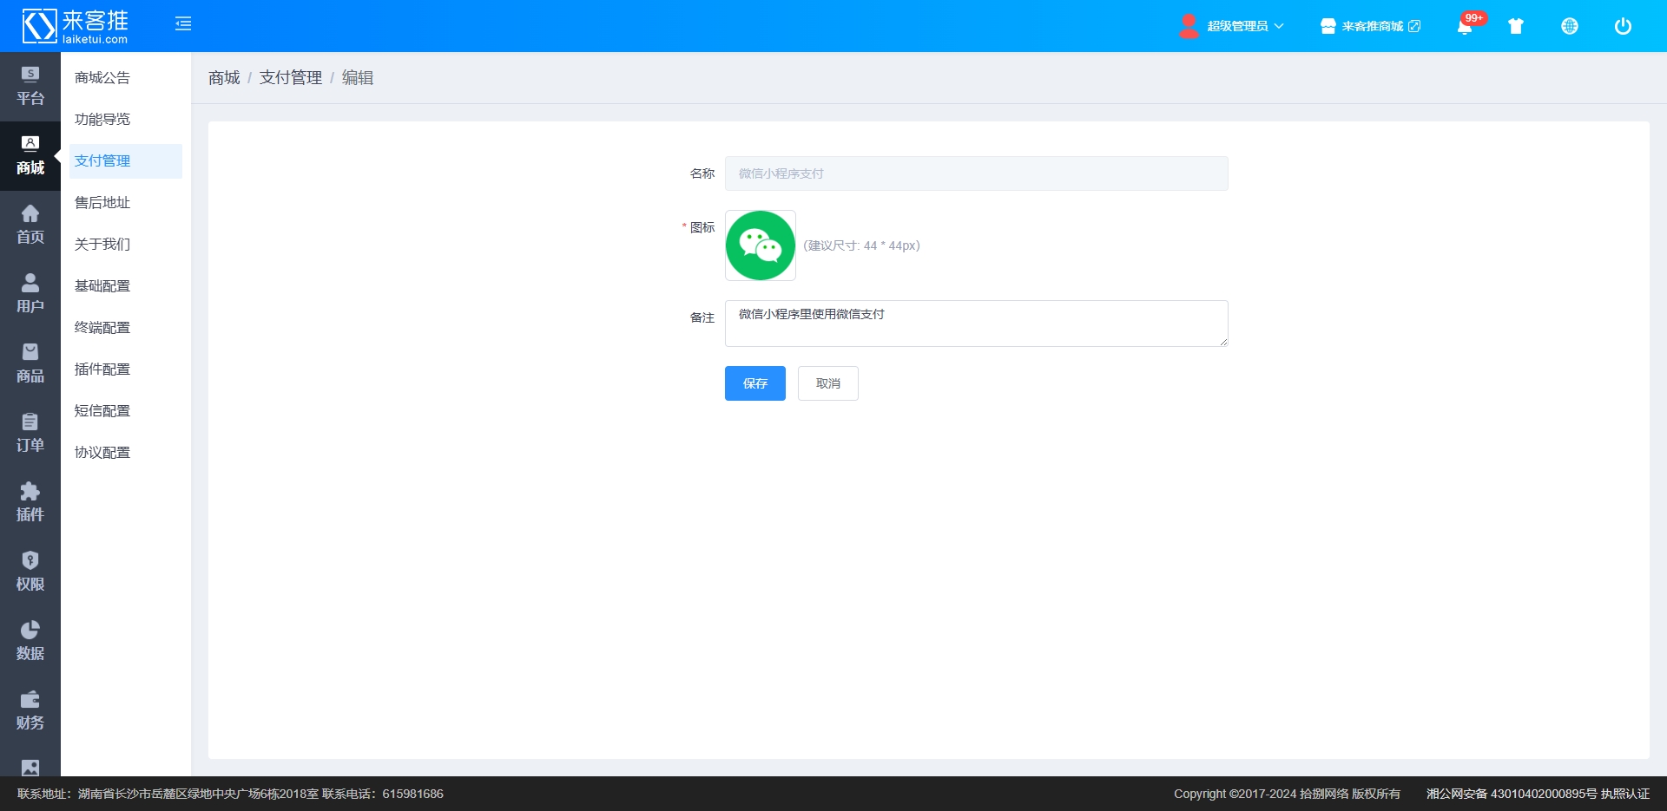1667x811 pixels.
Task: Open the notifications bell
Action: pyautogui.click(x=1465, y=27)
